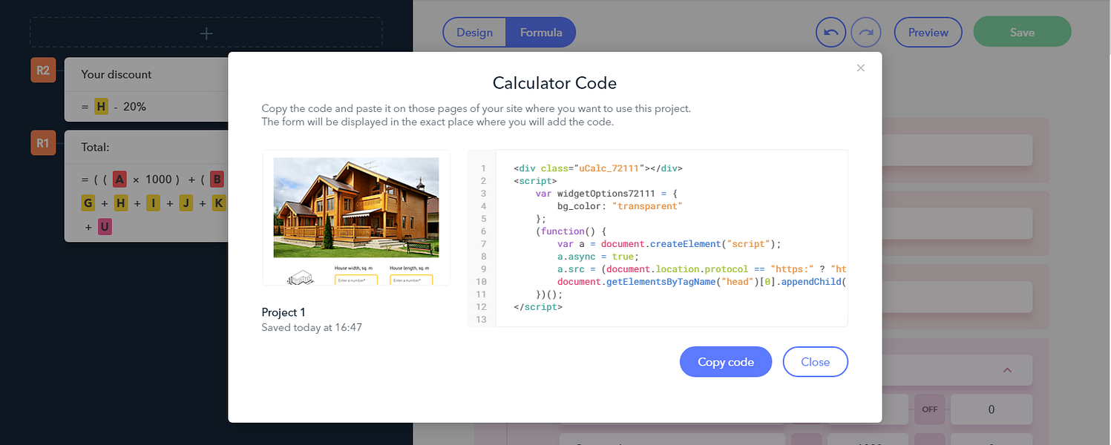
Task: Click yellow variable G in Total formula
Action: pyautogui.click(x=88, y=203)
